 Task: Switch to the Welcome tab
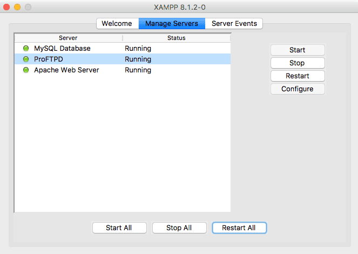click(117, 23)
